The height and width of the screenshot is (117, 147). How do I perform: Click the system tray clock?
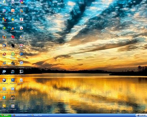pos(143,115)
